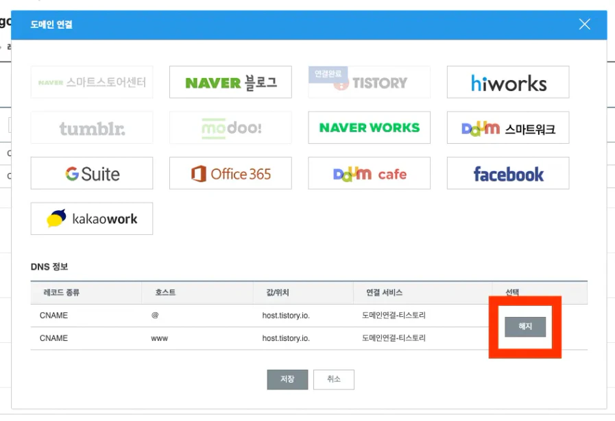Click the 연결완료 badge on TISTORY
Viewport: 615px width, 421px height.
tap(328, 74)
